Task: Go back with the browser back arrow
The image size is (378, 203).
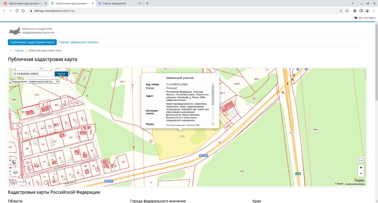Action: tap(4, 11)
